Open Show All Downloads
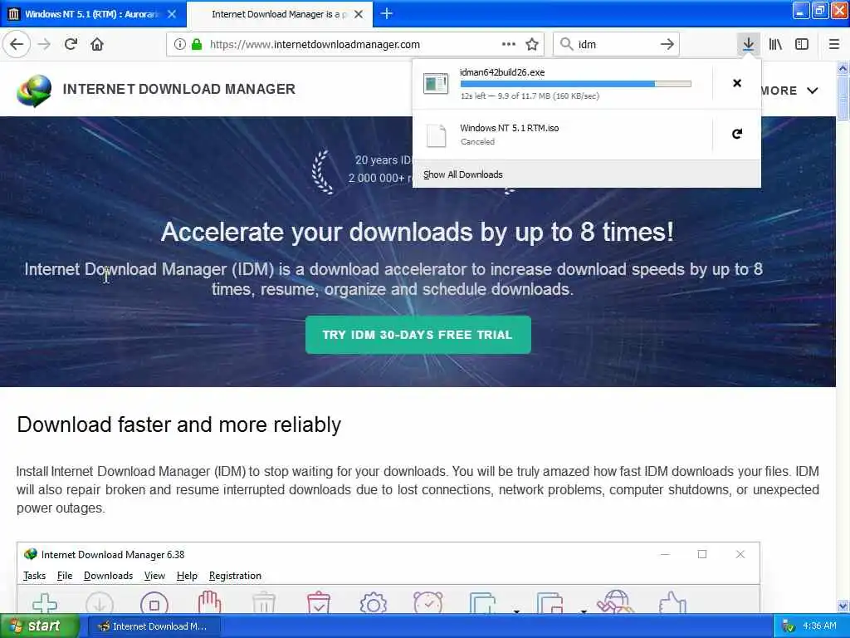Viewport: 850px width, 638px height. tap(463, 174)
